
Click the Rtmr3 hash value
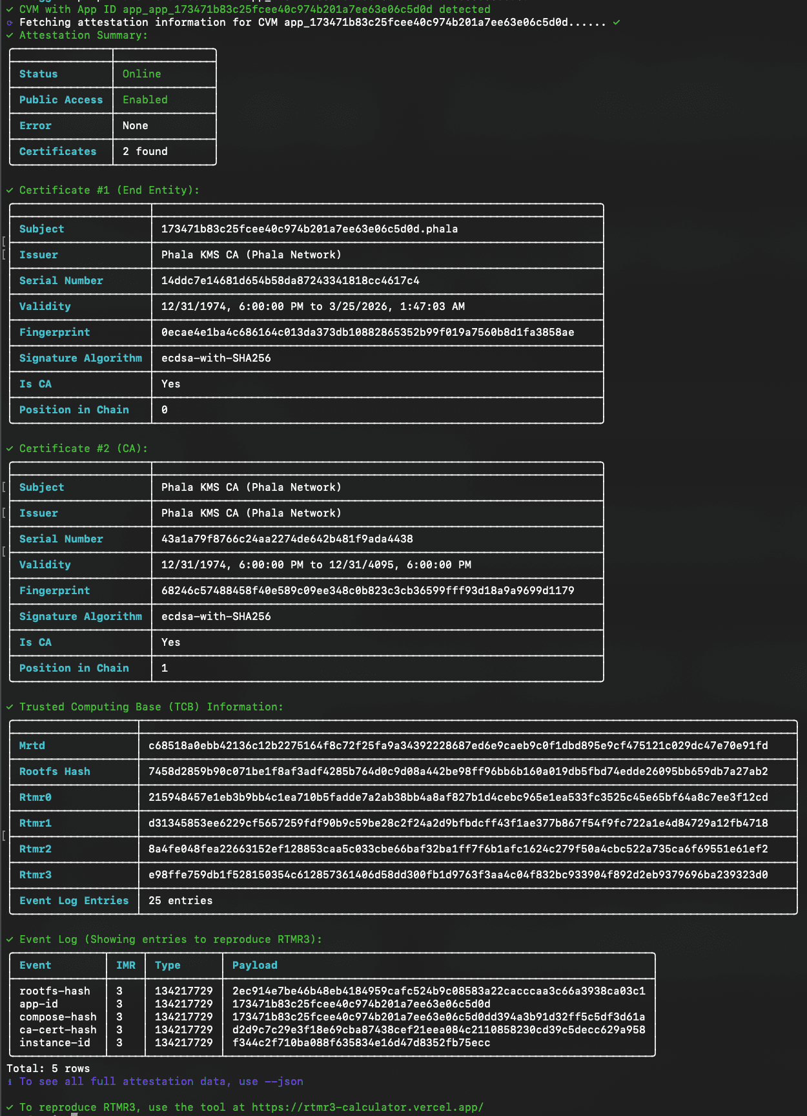tap(458, 875)
